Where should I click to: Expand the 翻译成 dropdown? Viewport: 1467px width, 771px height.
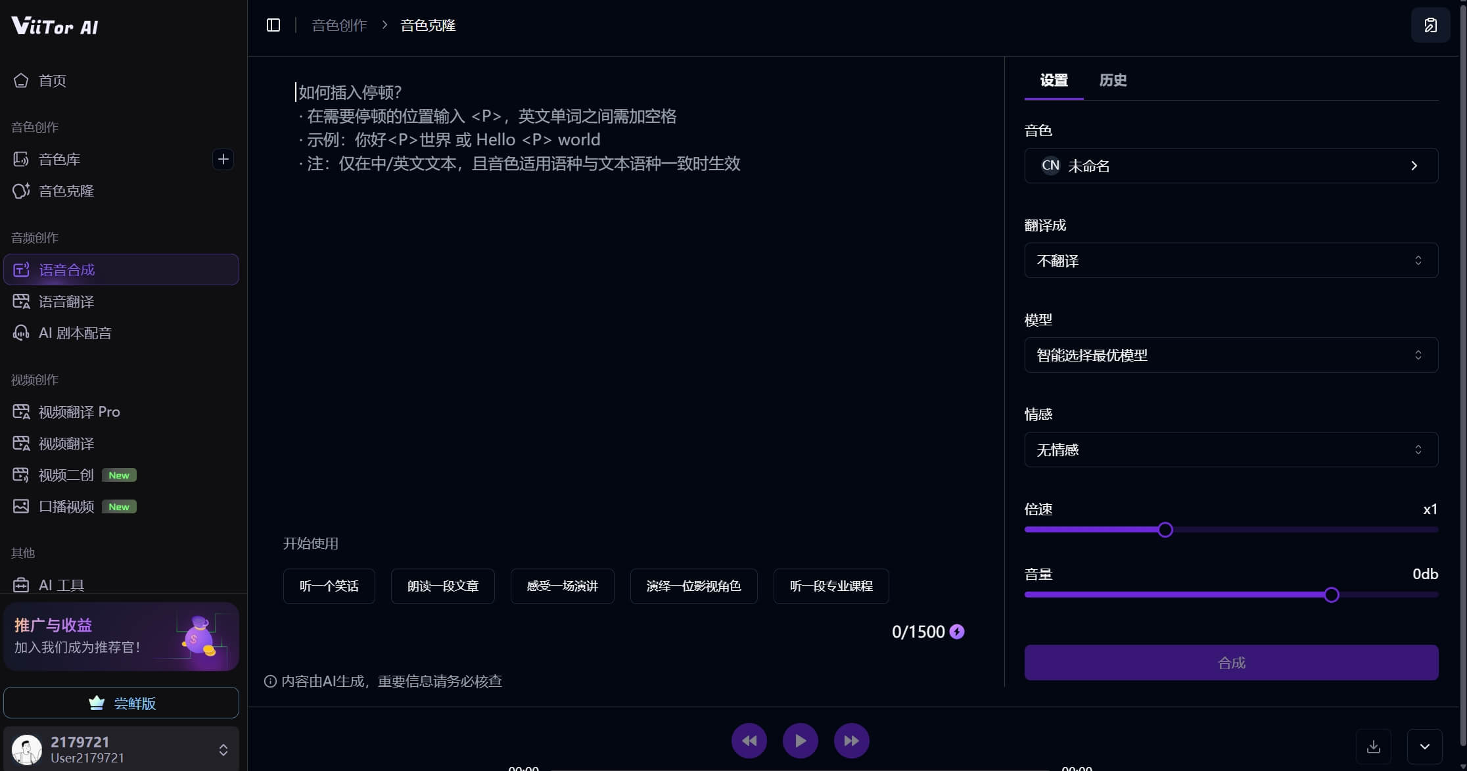coord(1230,261)
